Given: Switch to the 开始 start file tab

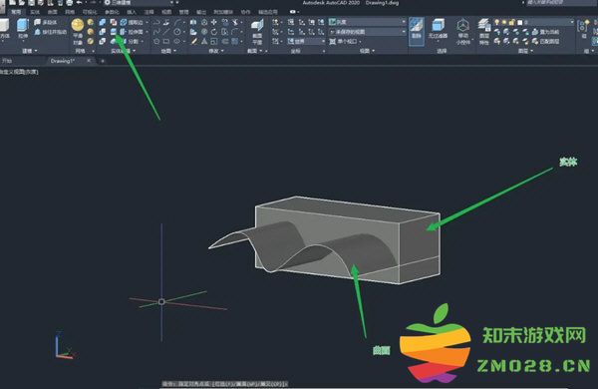Looking at the screenshot, I should point(7,61).
